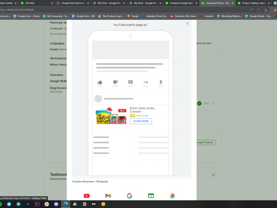This screenshot has width=277, height=208.
Task: Click the zoom out magnifier in address bar
Action: [x=258, y=10]
